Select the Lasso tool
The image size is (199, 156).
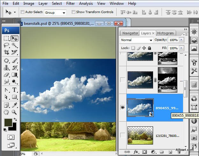pos(6,45)
